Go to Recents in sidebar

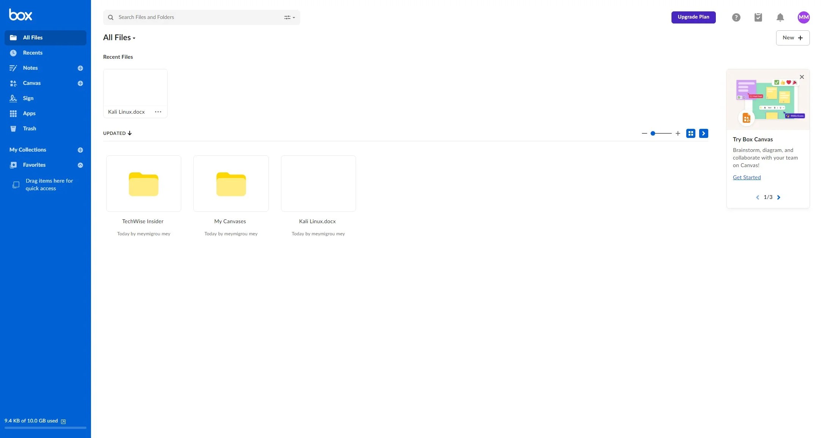(33, 53)
